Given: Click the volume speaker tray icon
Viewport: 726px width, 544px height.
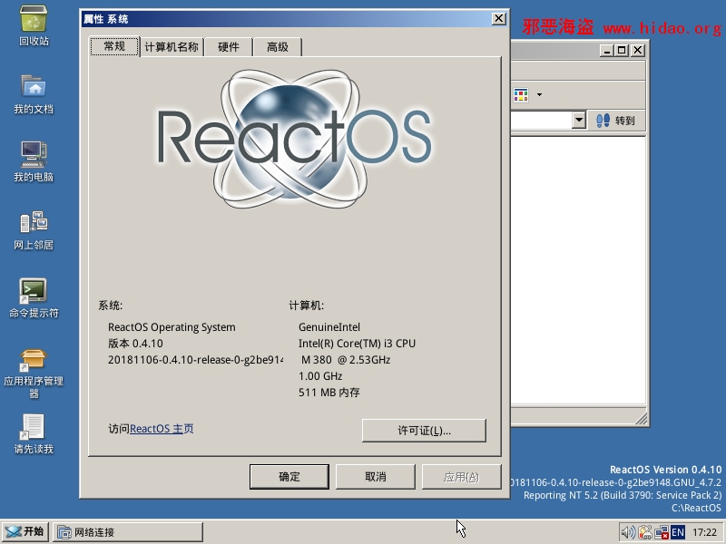Looking at the screenshot, I should click(628, 532).
